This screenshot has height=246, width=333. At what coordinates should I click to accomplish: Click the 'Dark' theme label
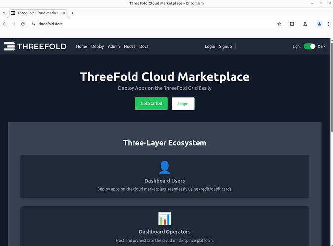tap(322, 46)
